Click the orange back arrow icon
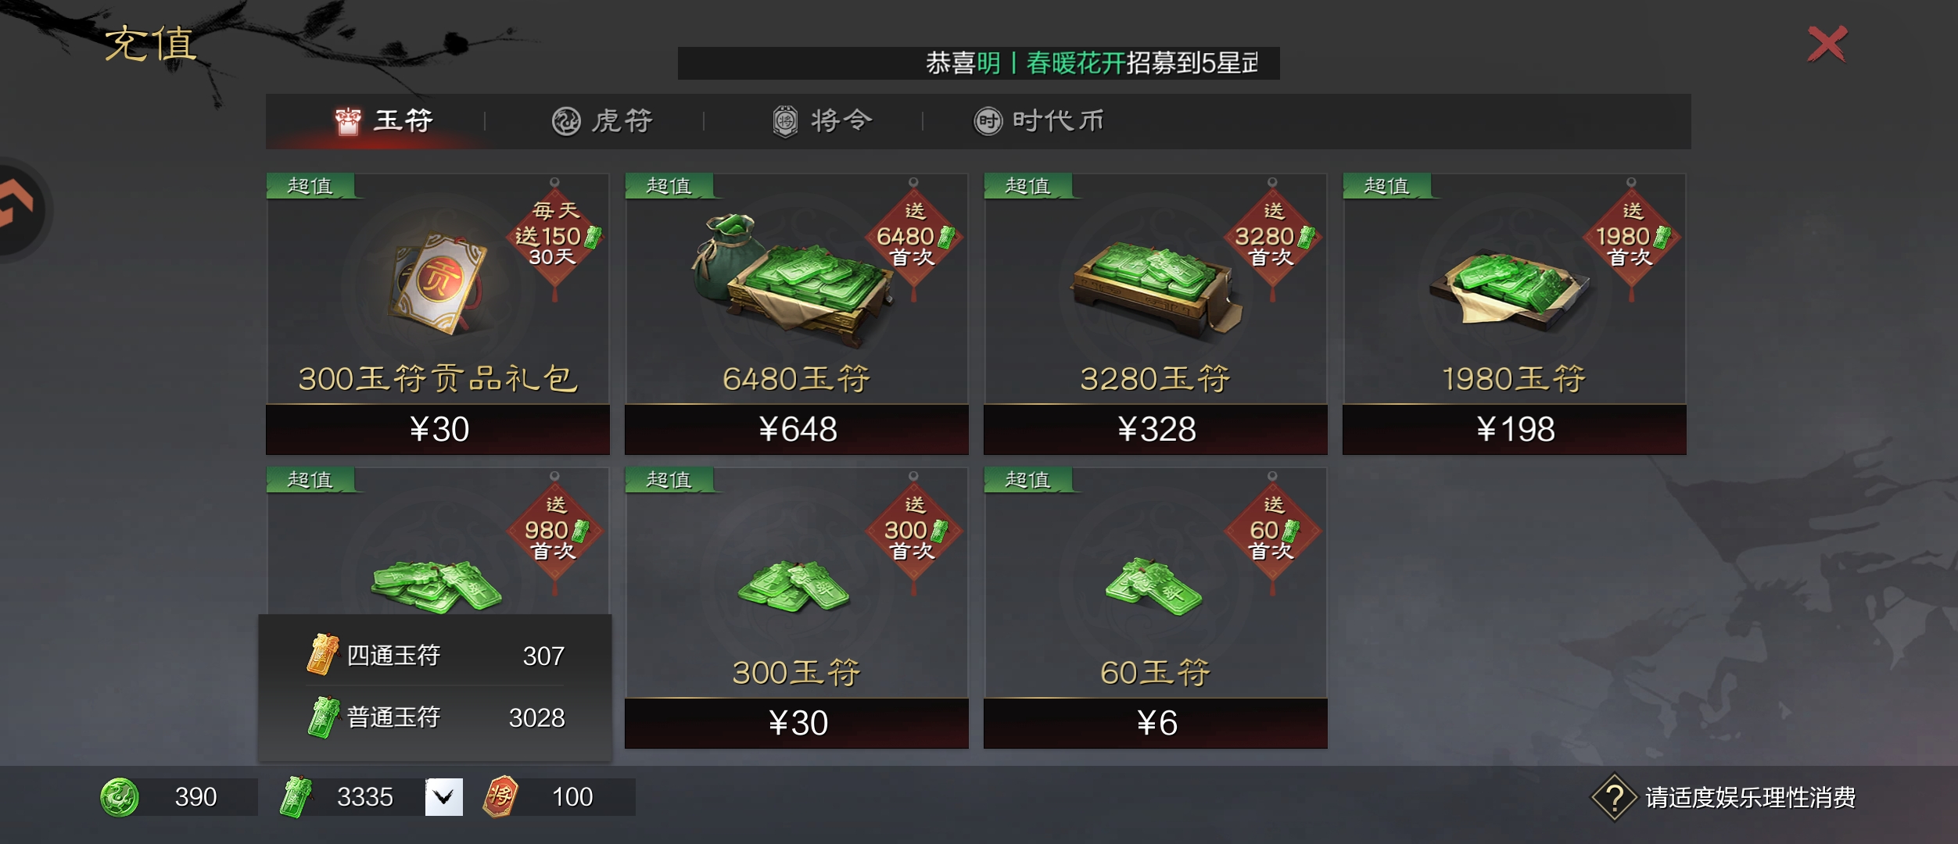 coord(16,205)
